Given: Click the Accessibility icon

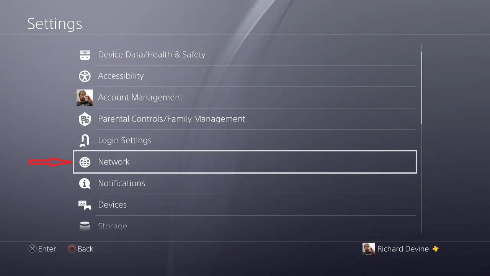Looking at the screenshot, I should click(85, 76).
